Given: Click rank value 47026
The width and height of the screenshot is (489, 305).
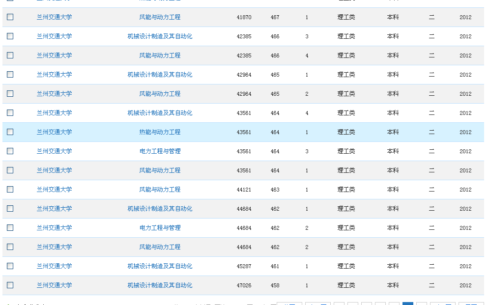Looking at the screenshot, I should pyautogui.click(x=244, y=285).
